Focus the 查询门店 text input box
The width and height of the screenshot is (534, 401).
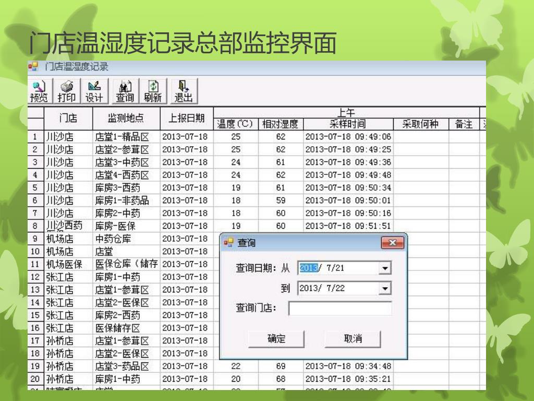(x=340, y=308)
